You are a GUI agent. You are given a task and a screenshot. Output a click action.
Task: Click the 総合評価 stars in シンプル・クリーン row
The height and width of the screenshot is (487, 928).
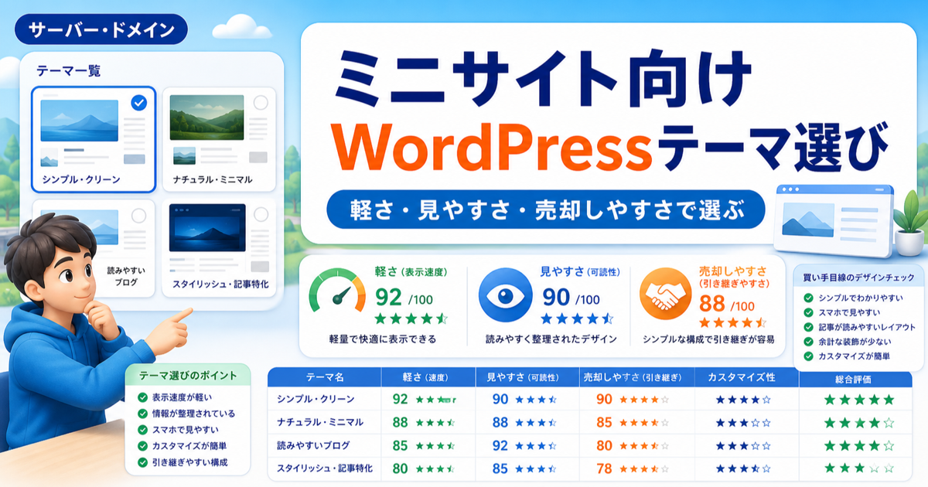click(x=858, y=400)
